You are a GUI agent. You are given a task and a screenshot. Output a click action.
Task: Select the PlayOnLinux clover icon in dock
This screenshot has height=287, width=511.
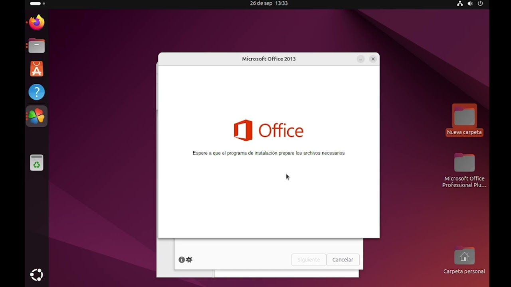click(36, 116)
